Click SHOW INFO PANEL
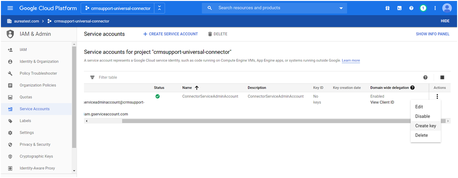The height and width of the screenshot is (178, 458). click(x=433, y=34)
